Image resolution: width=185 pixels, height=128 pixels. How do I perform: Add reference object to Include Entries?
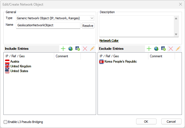click(x=78, y=49)
